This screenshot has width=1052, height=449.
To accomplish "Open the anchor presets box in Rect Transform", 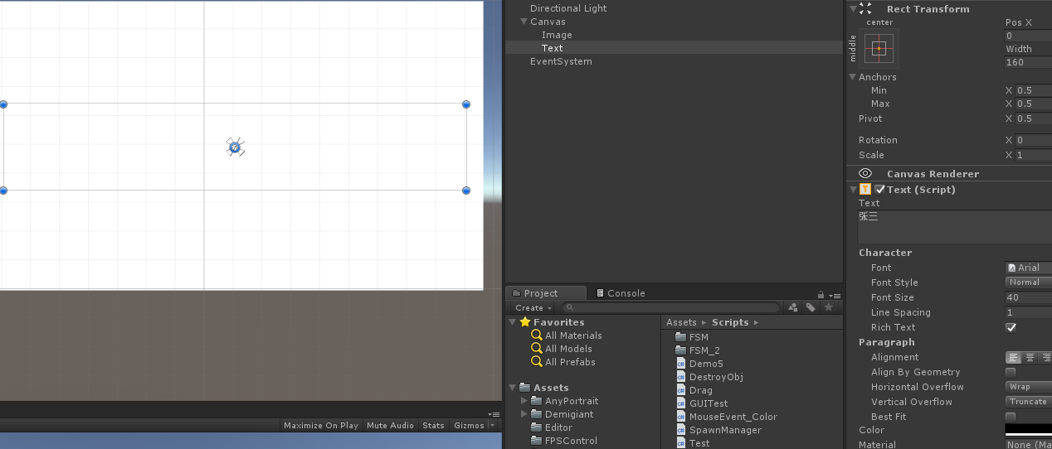I will (x=879, y=48).
